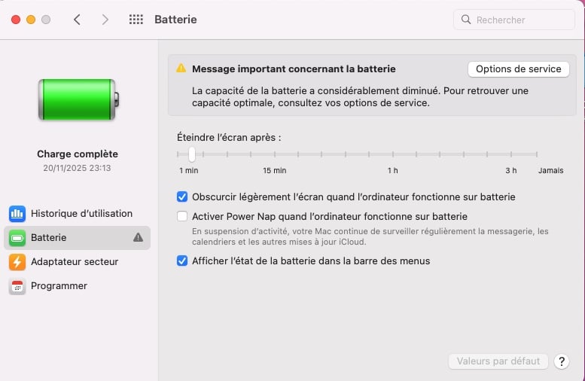Select Historique d'utilisation in the sidebar
Image resolution: width=585 pixels, height=381 pixels.
pyautogui.click(x=81, y=214)
